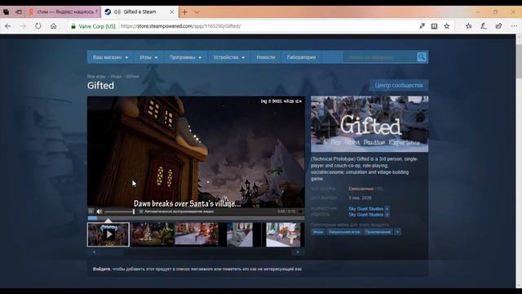Viewport: 522px width, 294px height.
Task: Click the browser forward arrow
Action: [x=23, y=26]
